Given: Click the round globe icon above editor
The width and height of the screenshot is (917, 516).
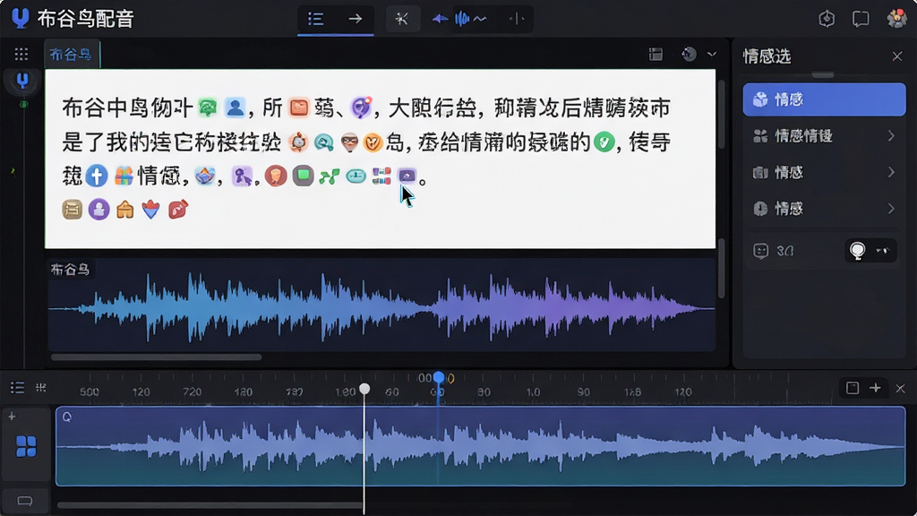Looking at the screenshot, I should (689, 55).
